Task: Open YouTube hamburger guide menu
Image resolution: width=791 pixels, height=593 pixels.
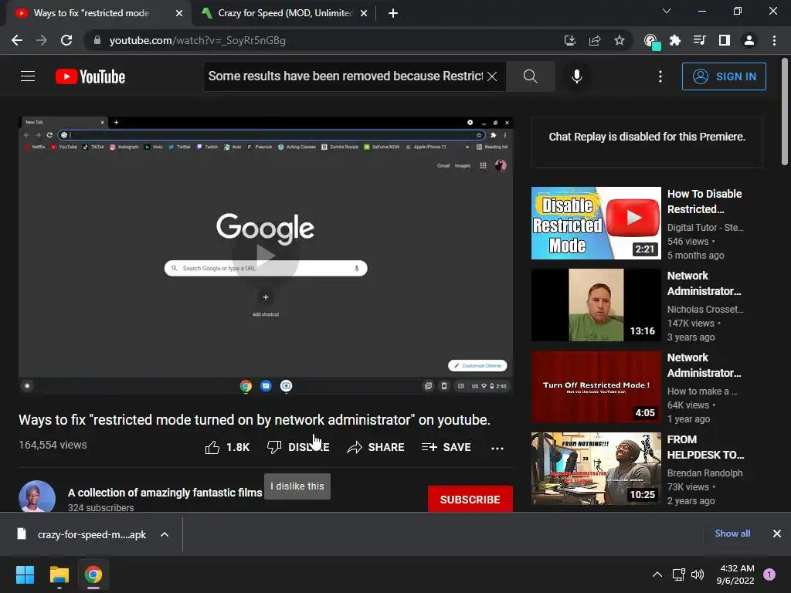Action: click(28, 76)
